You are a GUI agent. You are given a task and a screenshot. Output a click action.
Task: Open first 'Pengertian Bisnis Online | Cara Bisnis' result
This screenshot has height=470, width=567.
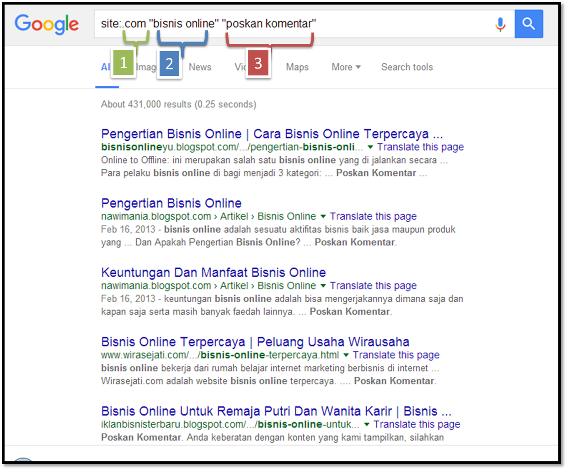pyautogui.click(x=272, y=134)
